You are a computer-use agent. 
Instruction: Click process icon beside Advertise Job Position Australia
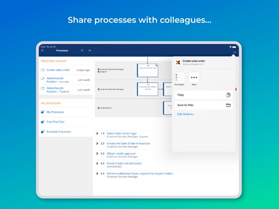[x=42, y=78]
